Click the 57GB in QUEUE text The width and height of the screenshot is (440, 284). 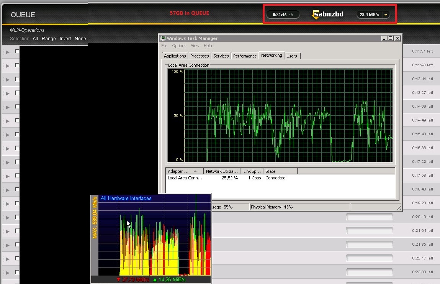[190, 13]
